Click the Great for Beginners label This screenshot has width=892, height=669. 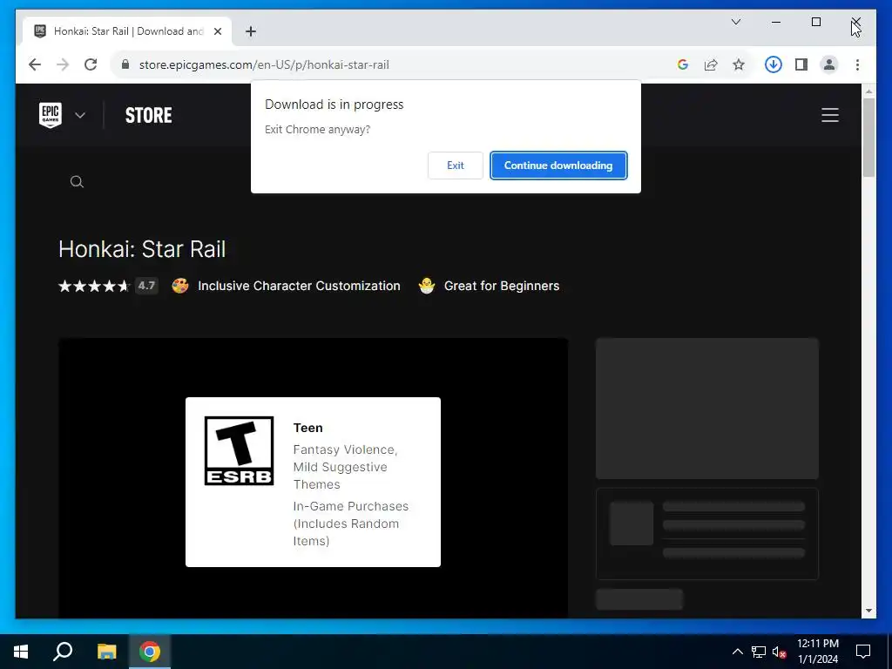click(x=502, y=286)
